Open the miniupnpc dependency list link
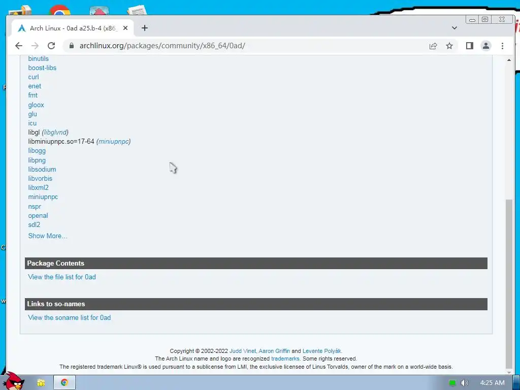 (x=43, y=197)
